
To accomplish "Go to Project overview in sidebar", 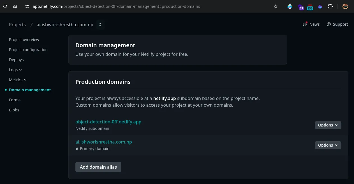I will 24,40.
